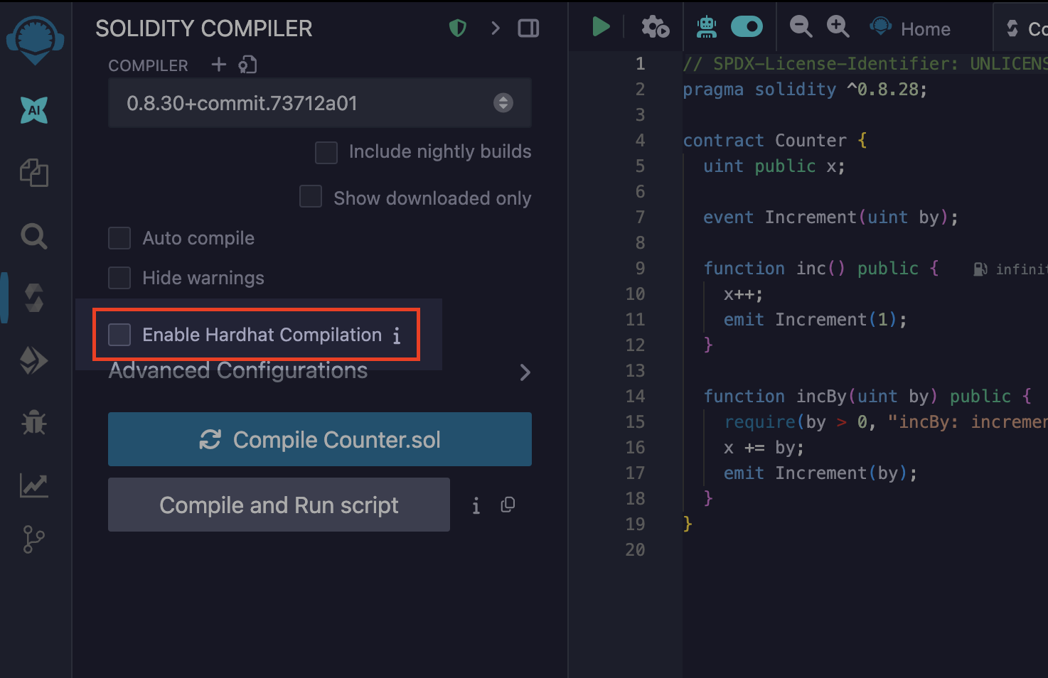Click Compile Counter.sol button

320,439
